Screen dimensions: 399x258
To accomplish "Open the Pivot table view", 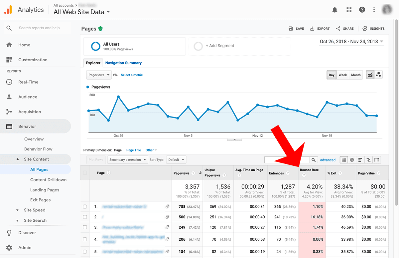I will (376, 160).
